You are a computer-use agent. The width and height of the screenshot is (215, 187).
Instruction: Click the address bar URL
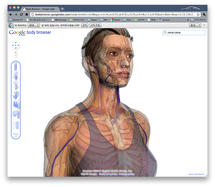point(115,15)
